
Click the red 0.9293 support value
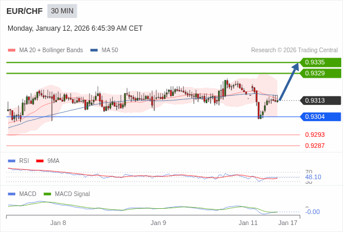pos(315,135)
